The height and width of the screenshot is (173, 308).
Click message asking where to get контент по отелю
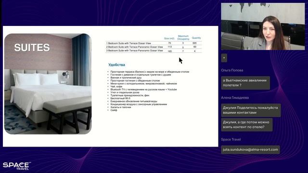pos(247,124)
